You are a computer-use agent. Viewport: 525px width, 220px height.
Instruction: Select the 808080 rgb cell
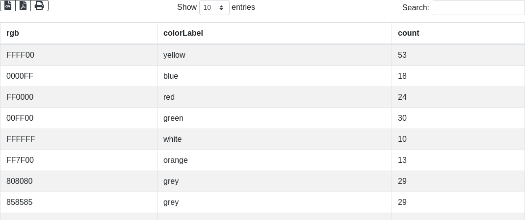point(20,181)
